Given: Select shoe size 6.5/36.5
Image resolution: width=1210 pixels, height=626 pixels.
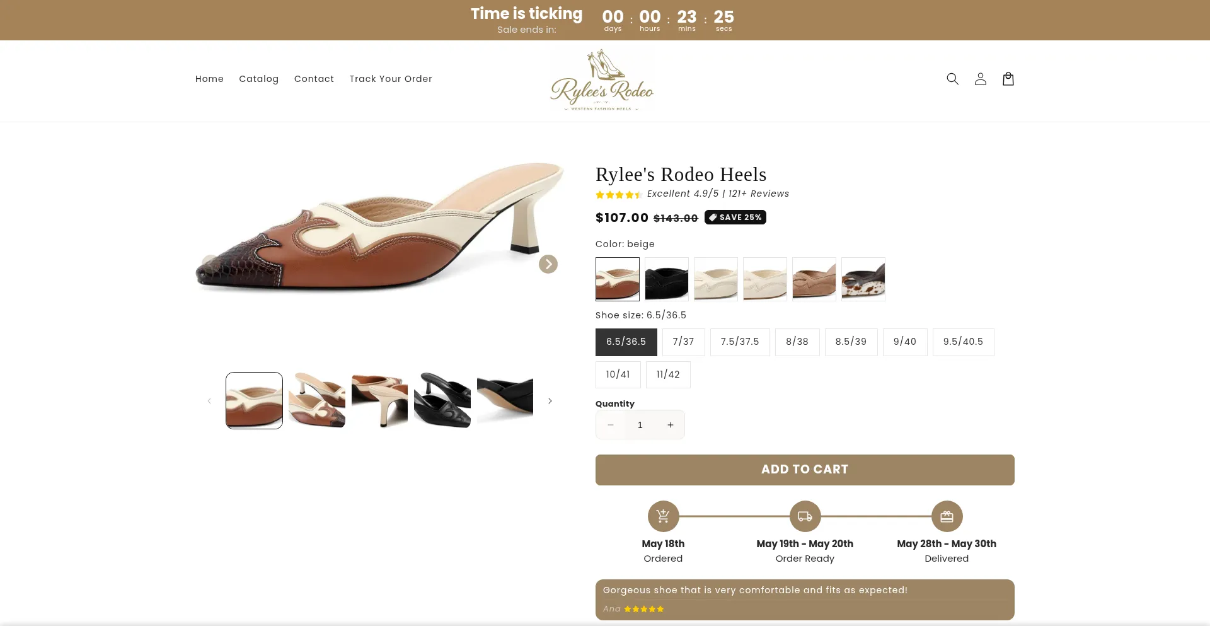Looking at the screenshot, I should point(626,342).
